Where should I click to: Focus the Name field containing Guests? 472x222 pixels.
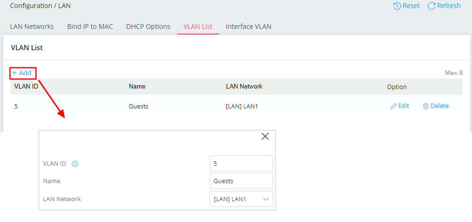[241, 181]
